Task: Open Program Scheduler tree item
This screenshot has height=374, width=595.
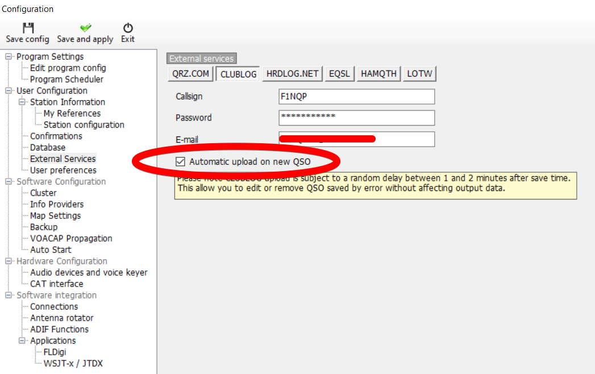Action: tap(67, 80)
